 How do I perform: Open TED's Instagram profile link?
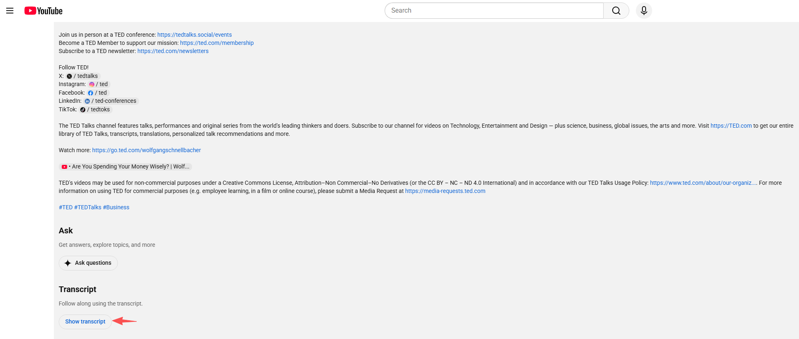99,84
